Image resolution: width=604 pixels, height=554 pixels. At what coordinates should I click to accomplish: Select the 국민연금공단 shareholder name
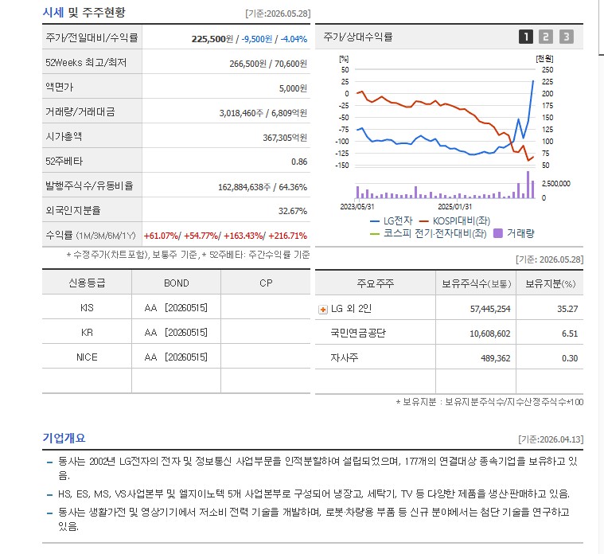(x=358, y=333)
